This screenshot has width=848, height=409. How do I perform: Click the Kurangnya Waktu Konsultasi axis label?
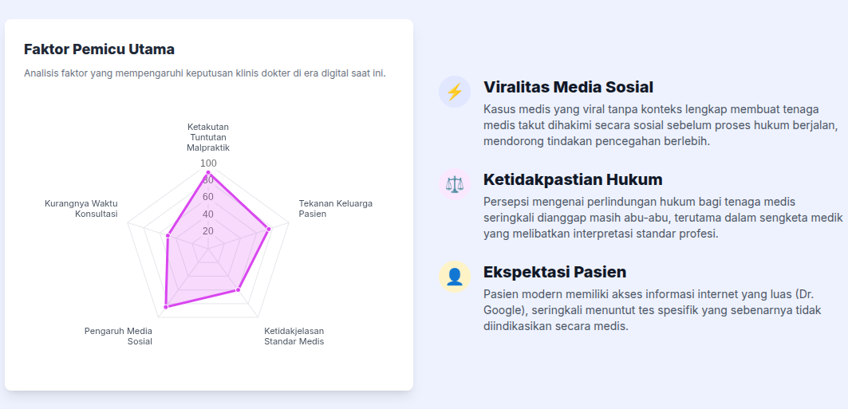(81, 208)
